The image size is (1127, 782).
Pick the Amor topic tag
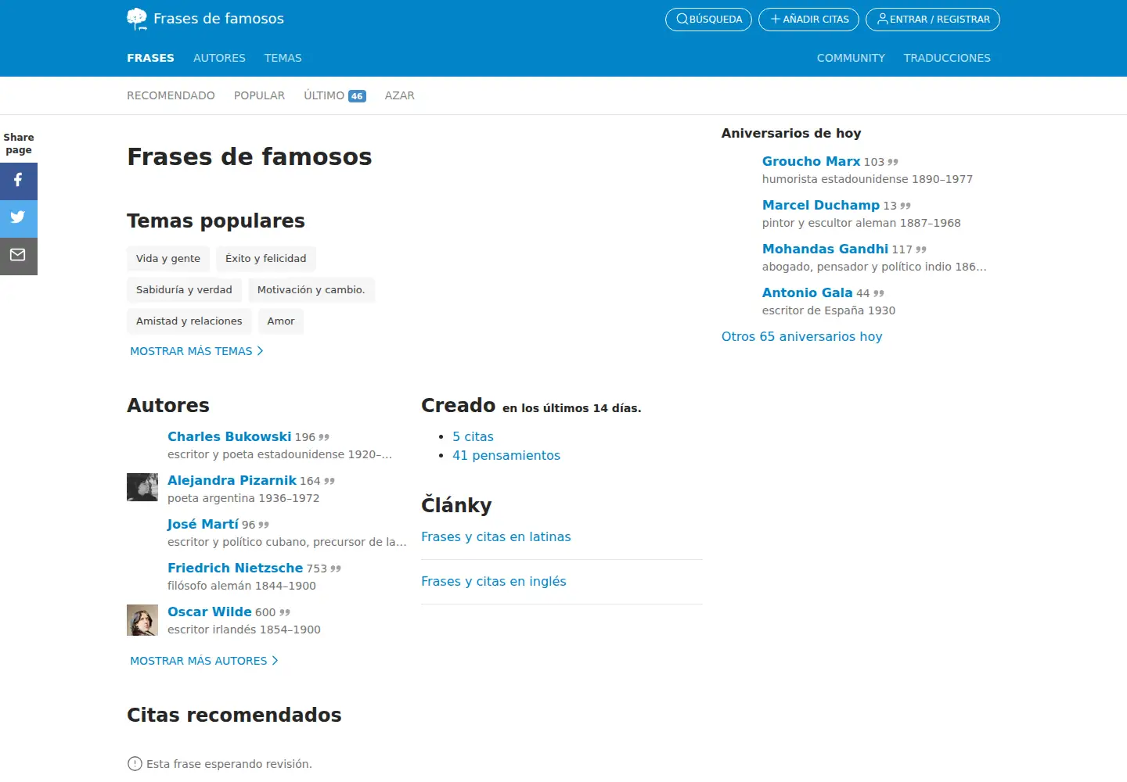click(281, 321)
